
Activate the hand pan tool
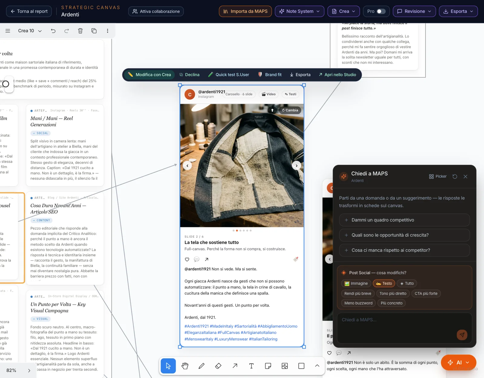click(x=185, y=366)
